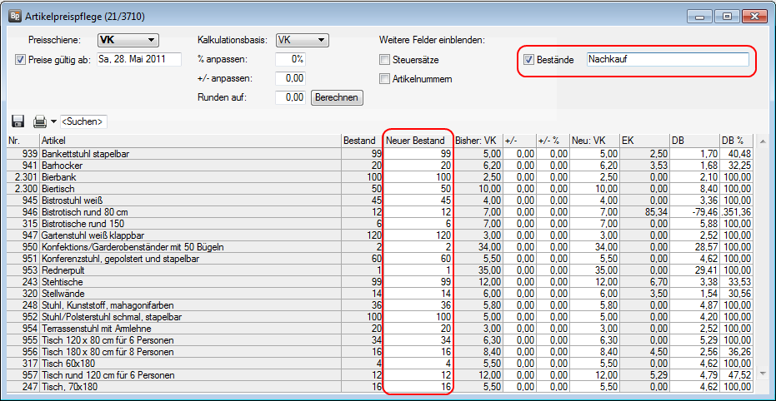Screen dimensions: 776x401
Task: Click the Suchen search box
Action: (83, 122)
